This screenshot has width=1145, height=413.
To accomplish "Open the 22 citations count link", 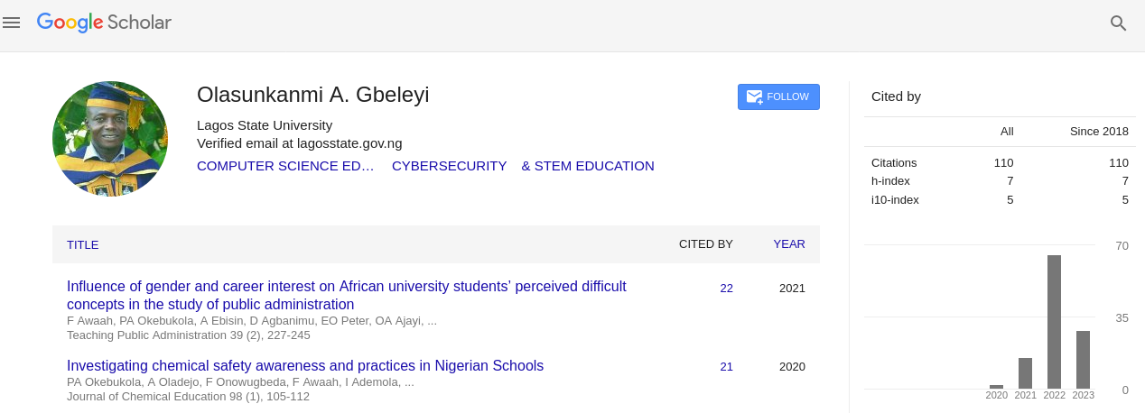I will (726, 289).
